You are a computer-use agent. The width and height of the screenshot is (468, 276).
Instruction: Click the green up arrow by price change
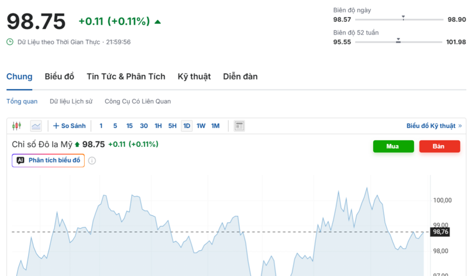(x=157, y=22)
